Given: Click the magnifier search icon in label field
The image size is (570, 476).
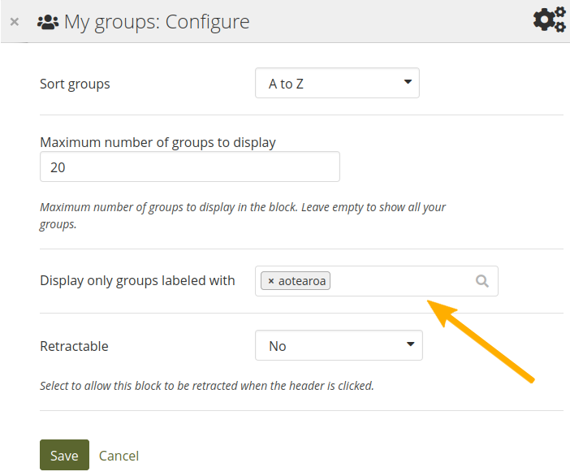Looking at the screenshot, I should [x=481, y=281].
